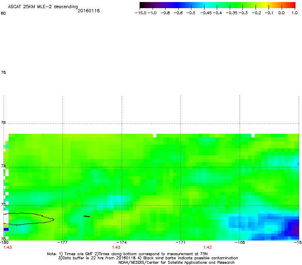This screenshot has width=302, height=265.
Task: Select the -0.35 color scale label
Action: click(x=232, y=13)
